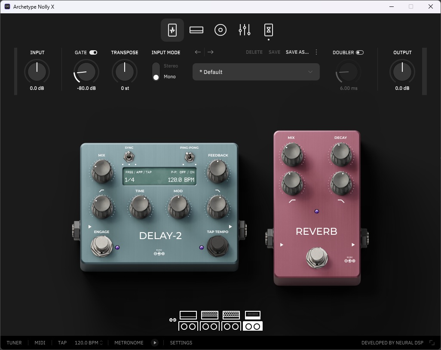Click the BPM up/down stepper arrows
Screen dimensions: 441x350
[101, 343]
